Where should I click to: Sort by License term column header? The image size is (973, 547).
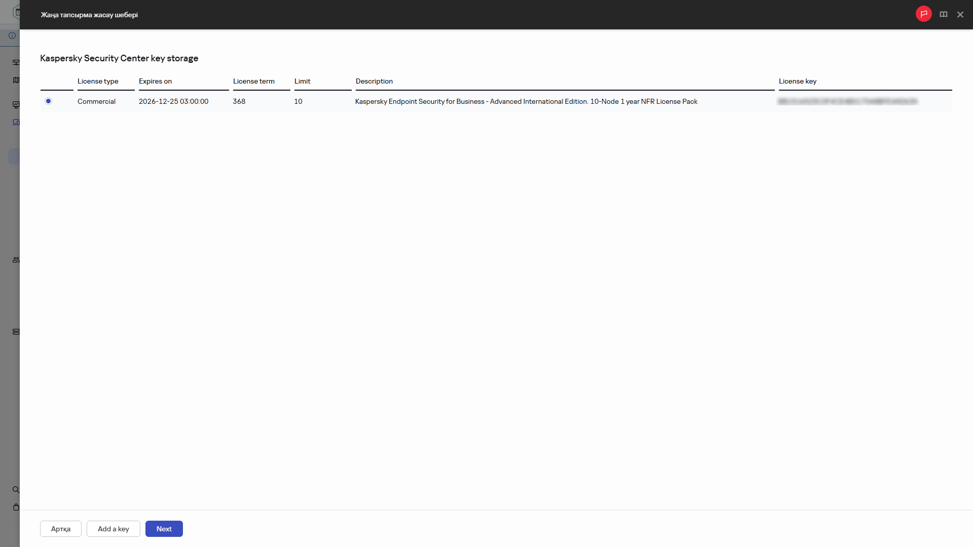coord(253,81)
